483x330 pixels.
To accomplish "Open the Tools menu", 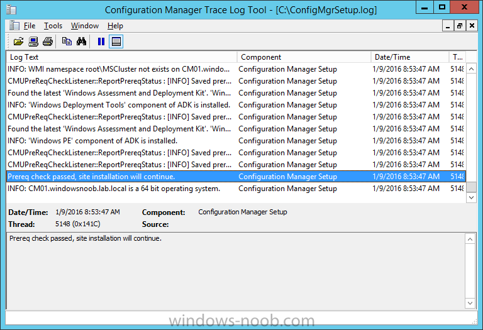I will click(x=53, y=26).
